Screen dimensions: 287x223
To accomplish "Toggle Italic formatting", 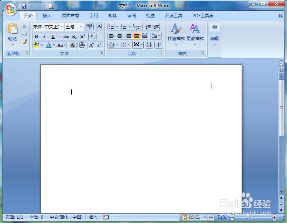I will pos(44,37).
